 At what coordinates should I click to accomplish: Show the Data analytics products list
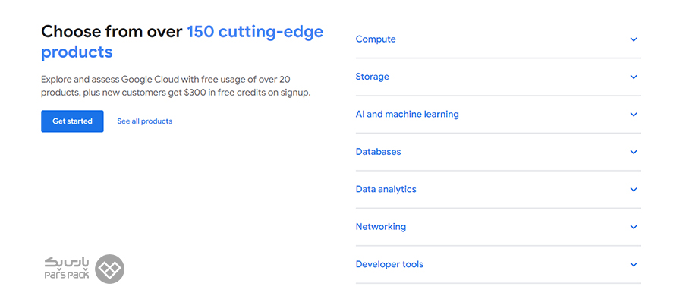386,189
